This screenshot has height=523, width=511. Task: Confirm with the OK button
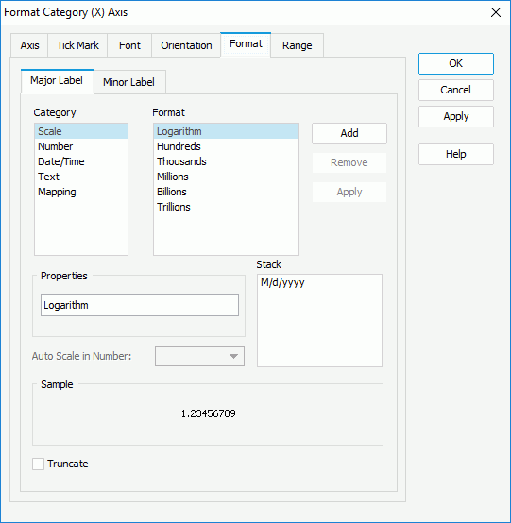(x=456, y=63)
